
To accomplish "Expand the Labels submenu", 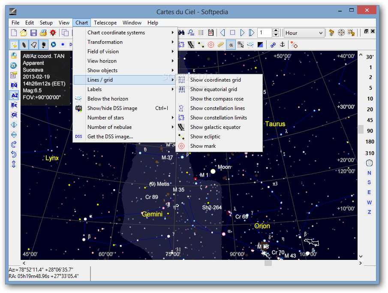I will pos(125,89).
